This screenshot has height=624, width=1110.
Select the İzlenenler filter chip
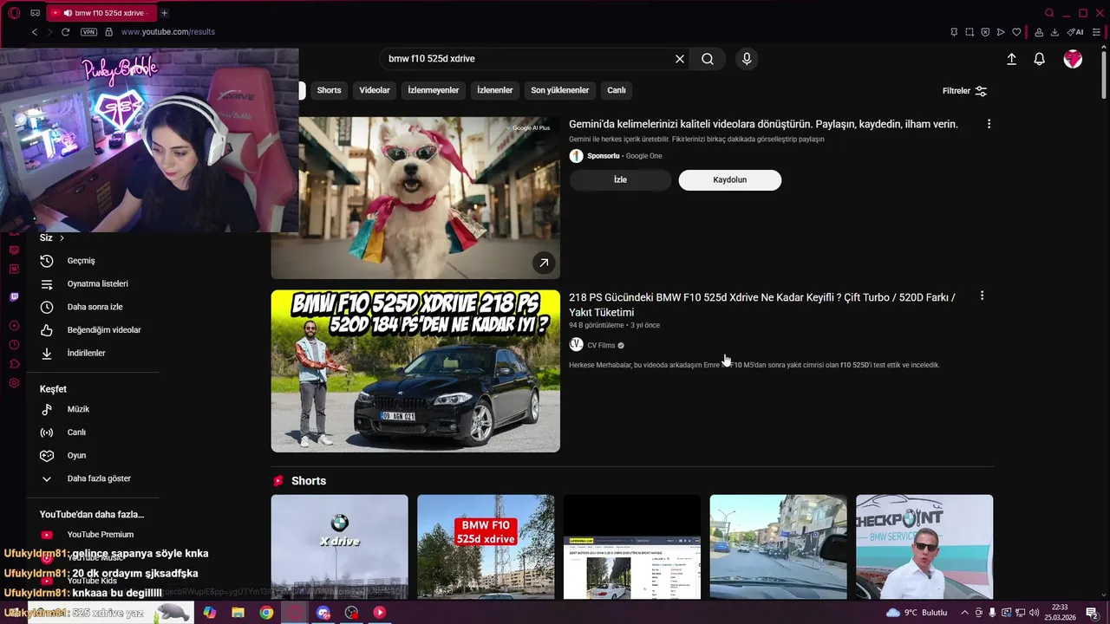(495, 90)
